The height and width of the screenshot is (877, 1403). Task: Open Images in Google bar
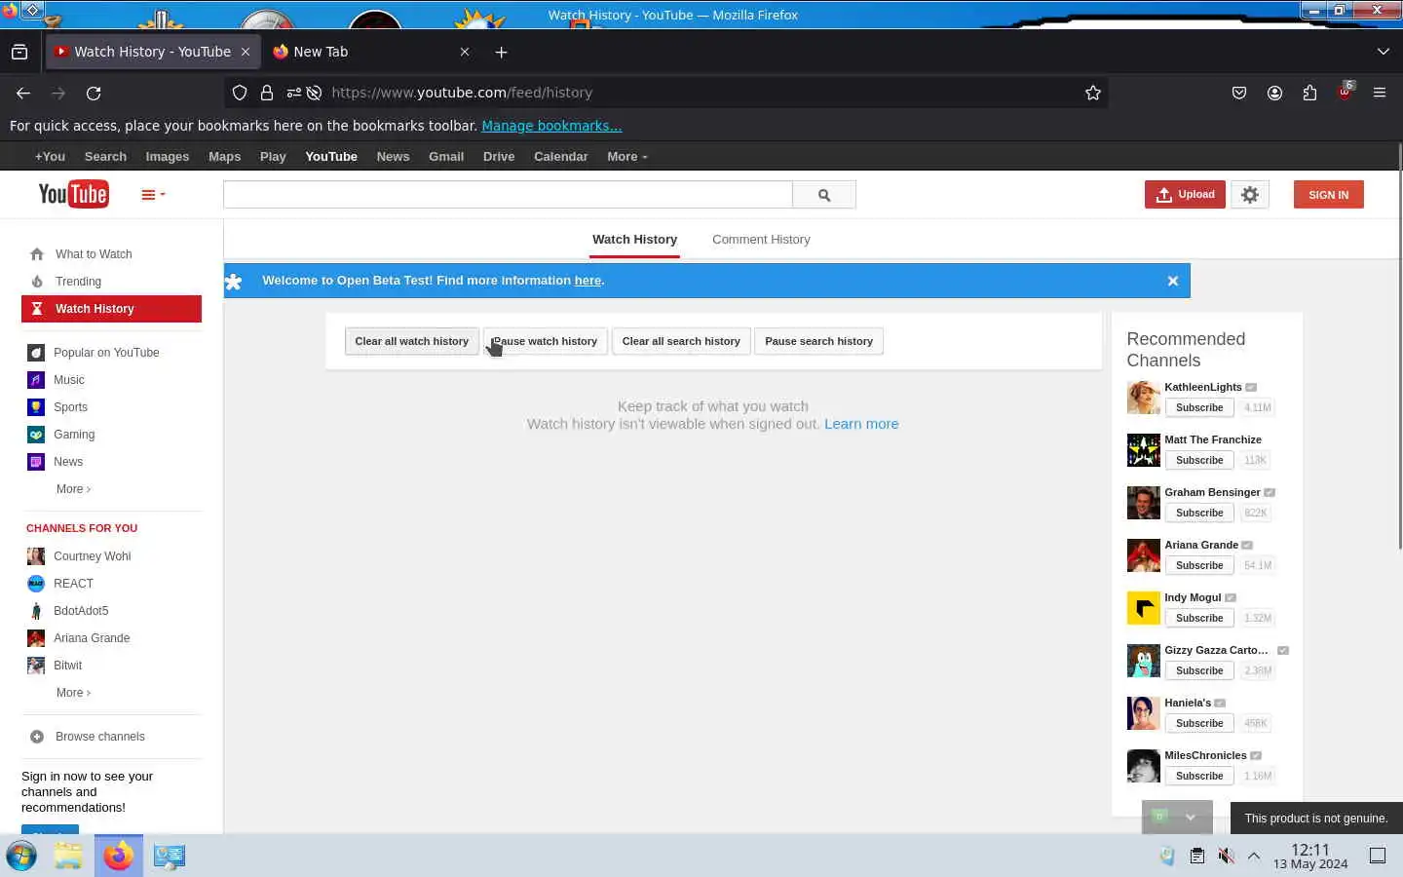coord(168,157)
